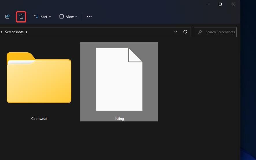Maximize the File Explorer window
This screenshot has width=256, height=160.
point(220,4)
